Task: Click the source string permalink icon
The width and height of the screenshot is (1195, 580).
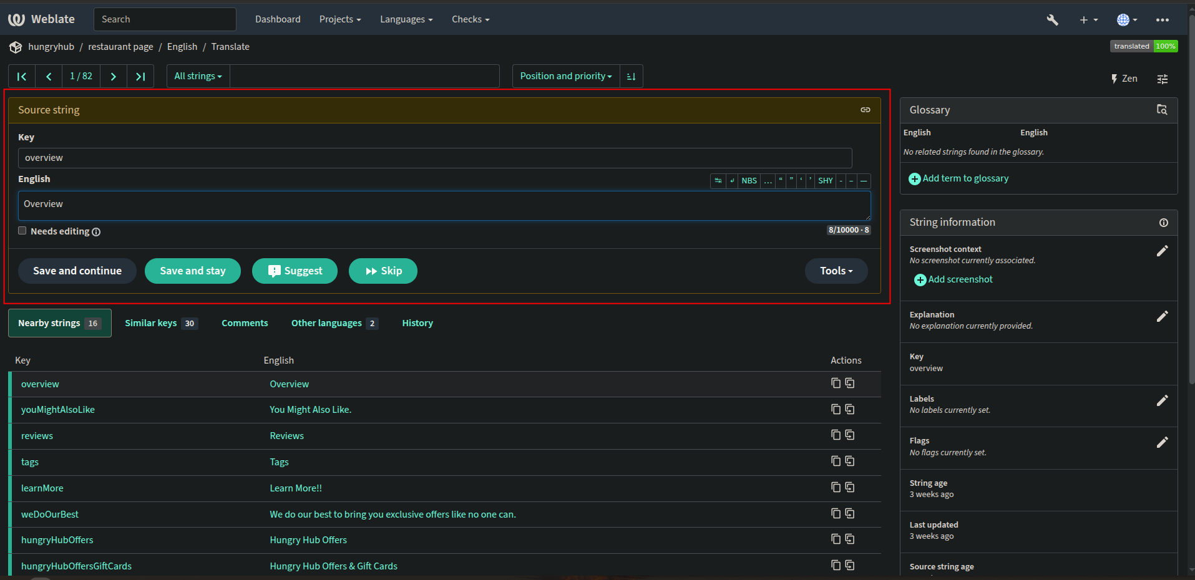Action: (x=865, y=110)
